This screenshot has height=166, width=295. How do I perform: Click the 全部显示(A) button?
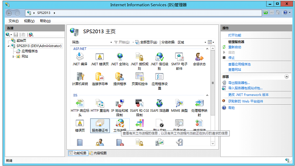(x=146, y=42)
